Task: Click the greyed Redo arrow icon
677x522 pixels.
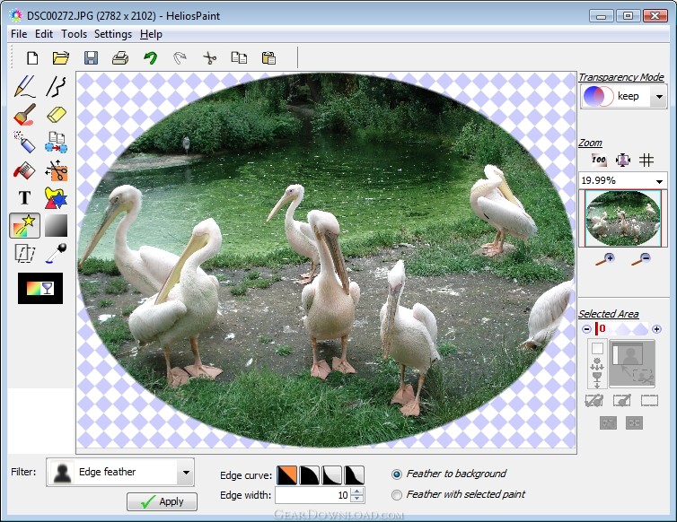Action: pyautogui.click(x=180, y=57)
